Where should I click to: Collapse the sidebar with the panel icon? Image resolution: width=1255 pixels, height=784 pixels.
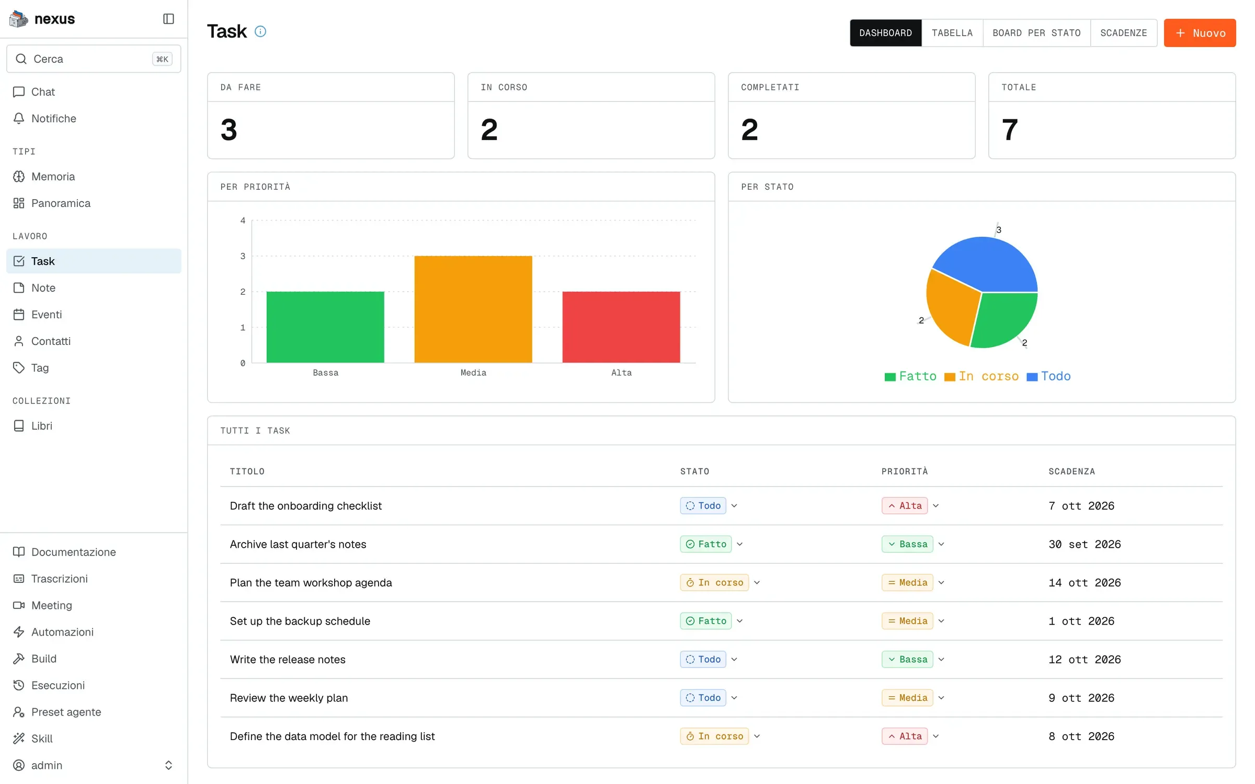(168, 19)
